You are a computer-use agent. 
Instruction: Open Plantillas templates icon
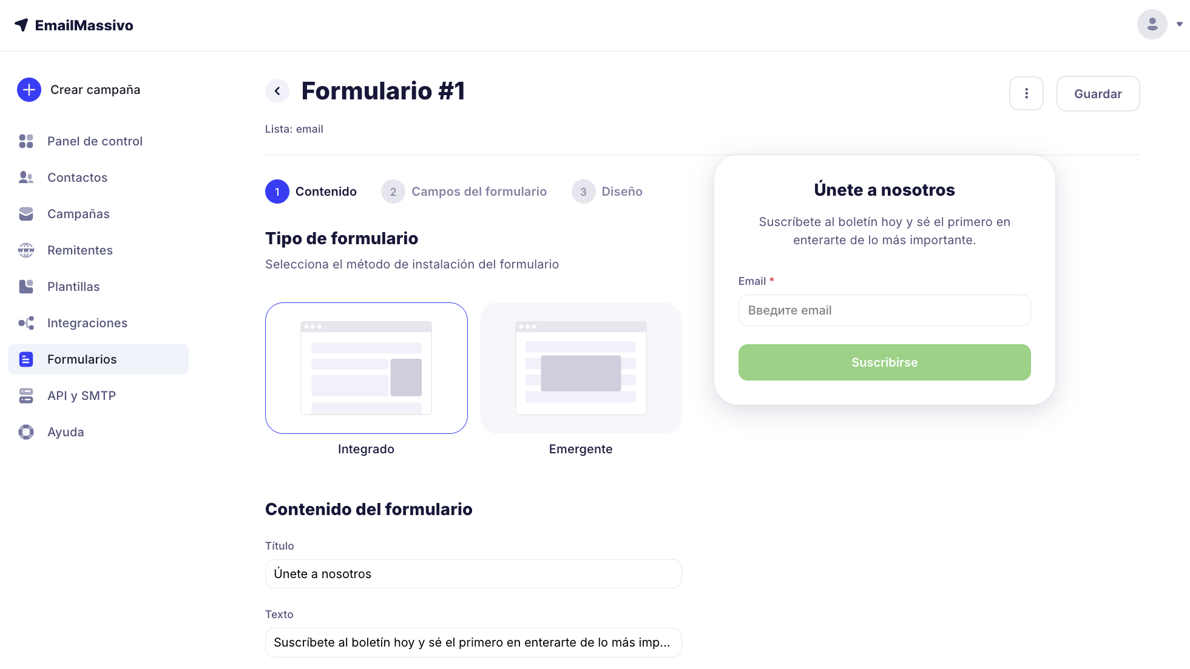(26, 287)
